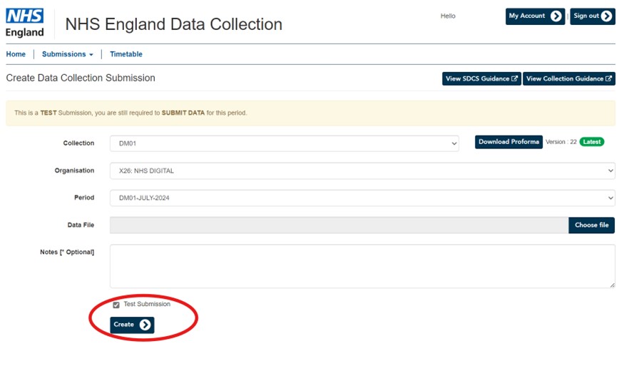Click the Create button

click(132, 325)
